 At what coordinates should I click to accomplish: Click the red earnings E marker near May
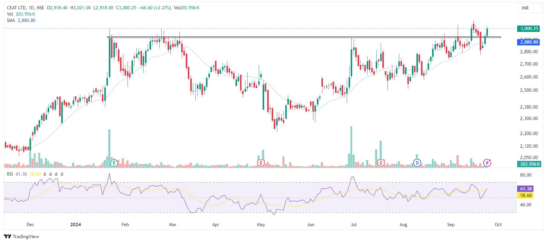(x=261, y=163)
